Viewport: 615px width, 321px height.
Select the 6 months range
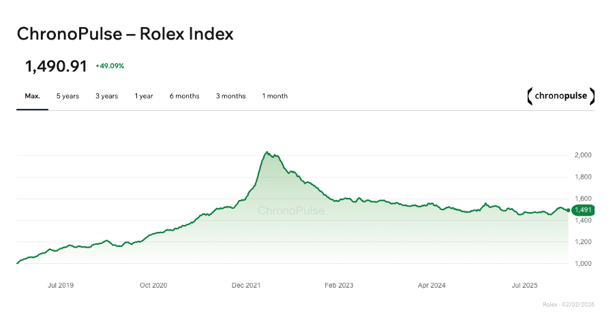184,96
